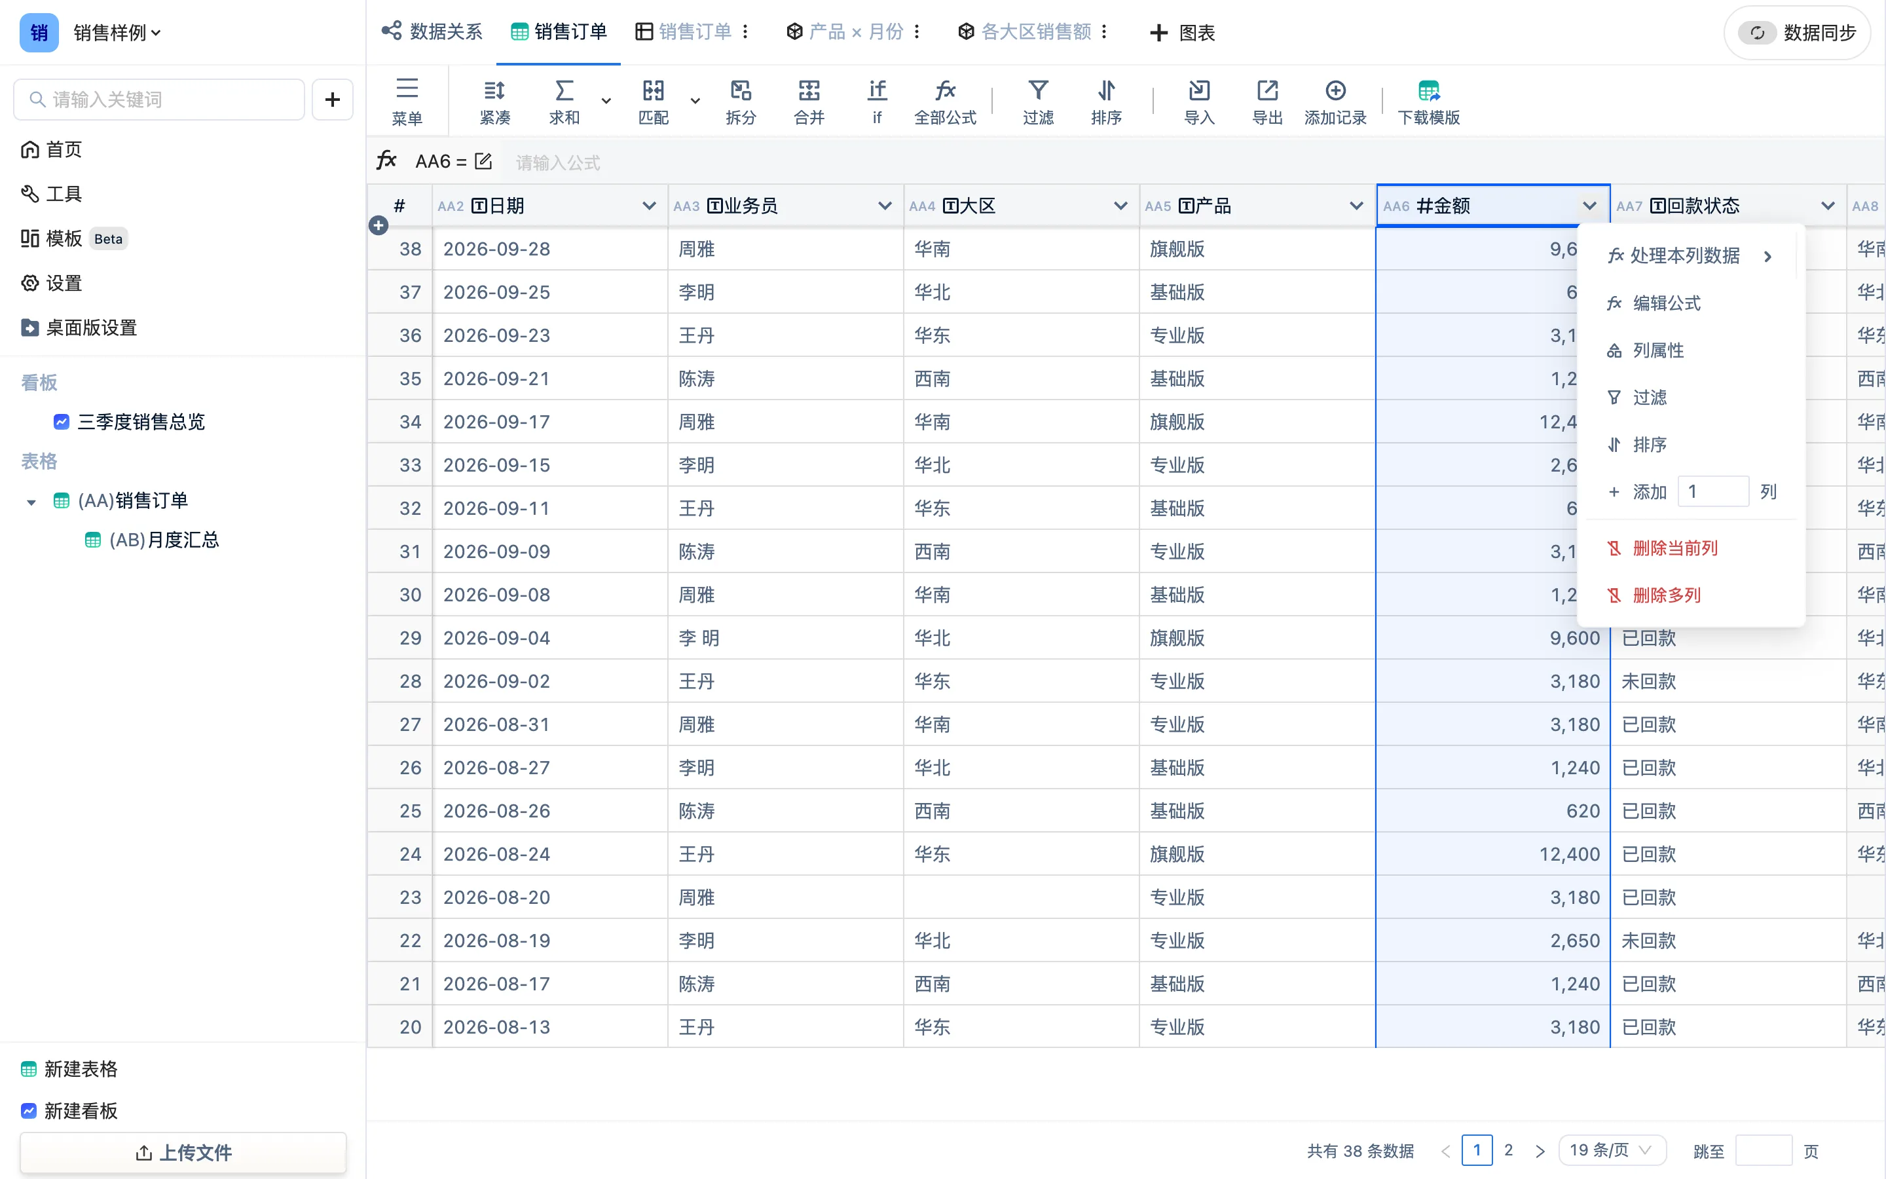Switch to the 各大区销售额 tab
Viewport: 1886px width, 1179px height.
pos(1026,32)
